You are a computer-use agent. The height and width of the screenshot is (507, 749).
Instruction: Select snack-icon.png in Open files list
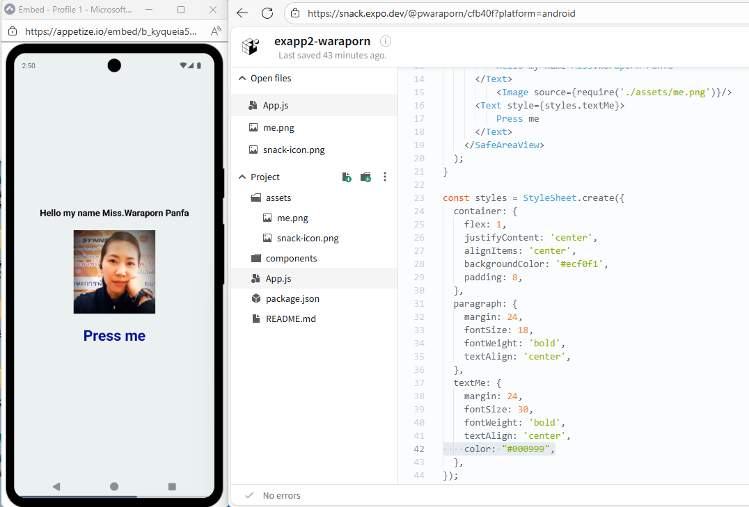pos(293,150)
